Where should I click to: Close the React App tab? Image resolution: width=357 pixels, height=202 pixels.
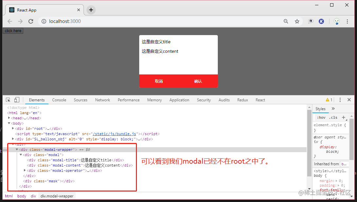(x=79, y=10)
